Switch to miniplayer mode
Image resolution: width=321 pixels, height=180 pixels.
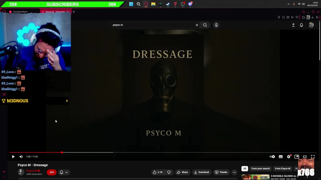click(x=297, y=157)
